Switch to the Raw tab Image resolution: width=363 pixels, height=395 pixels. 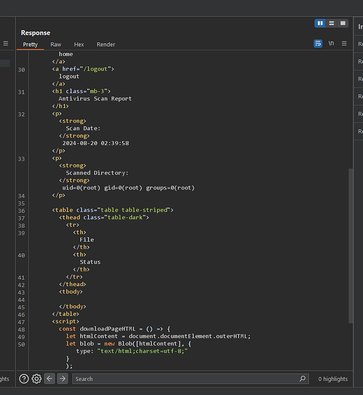(55, 45)
